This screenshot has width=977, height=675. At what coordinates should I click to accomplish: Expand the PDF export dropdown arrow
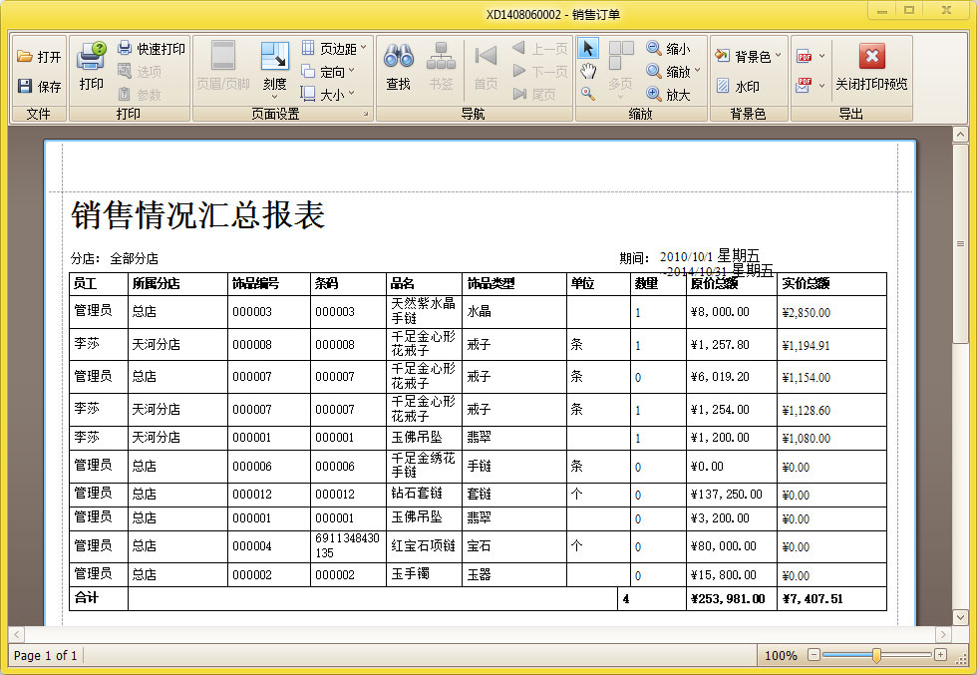821,56
